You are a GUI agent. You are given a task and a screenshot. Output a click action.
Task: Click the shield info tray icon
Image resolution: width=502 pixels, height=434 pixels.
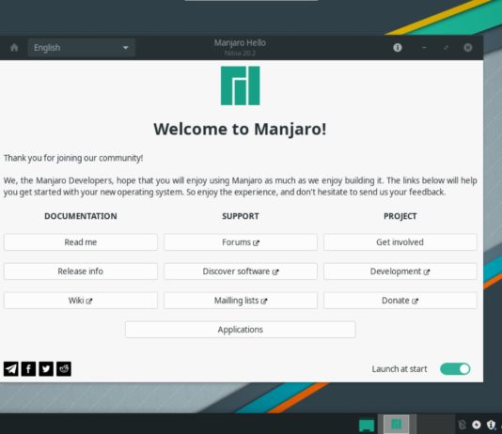point(491,425)
